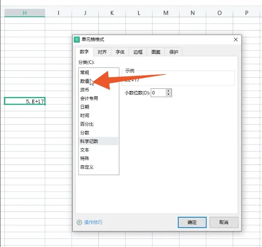262x247 pixels.
Task: Select the 自定义 category
Action: [x=98, y=167]
